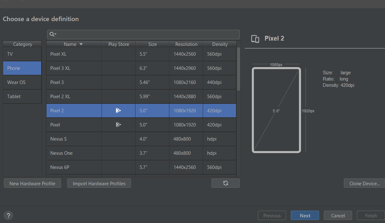
Task: Click the device table vertical scrollbar
Action: (x=238, y=69)
